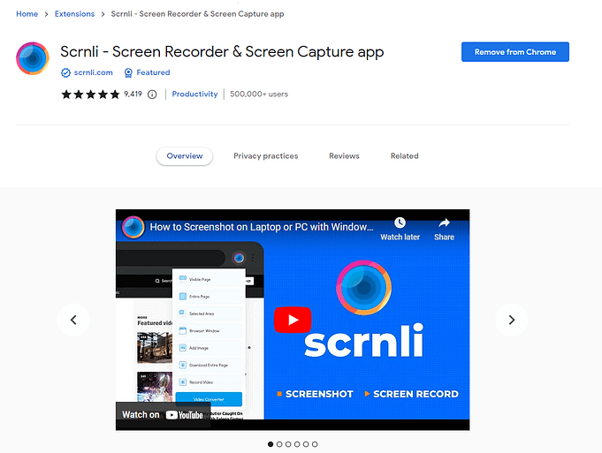Switch to the Overview tab
Image resolution: width=602 pixels, height=453 pixels.
click(x=184, y=156)
